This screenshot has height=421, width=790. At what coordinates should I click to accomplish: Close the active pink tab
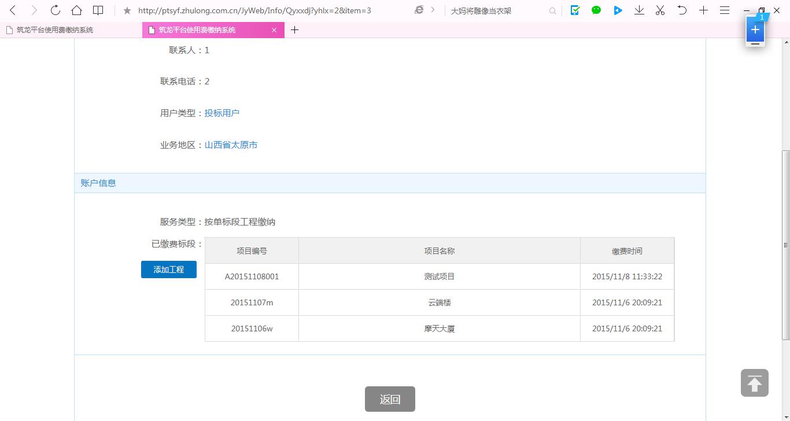point(274,30)
